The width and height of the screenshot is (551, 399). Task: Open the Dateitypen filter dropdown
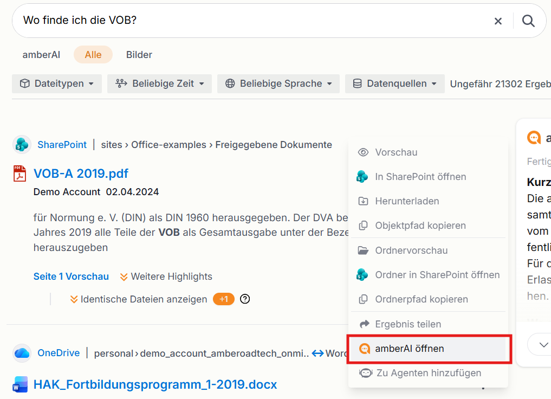(x=57, y=83)
